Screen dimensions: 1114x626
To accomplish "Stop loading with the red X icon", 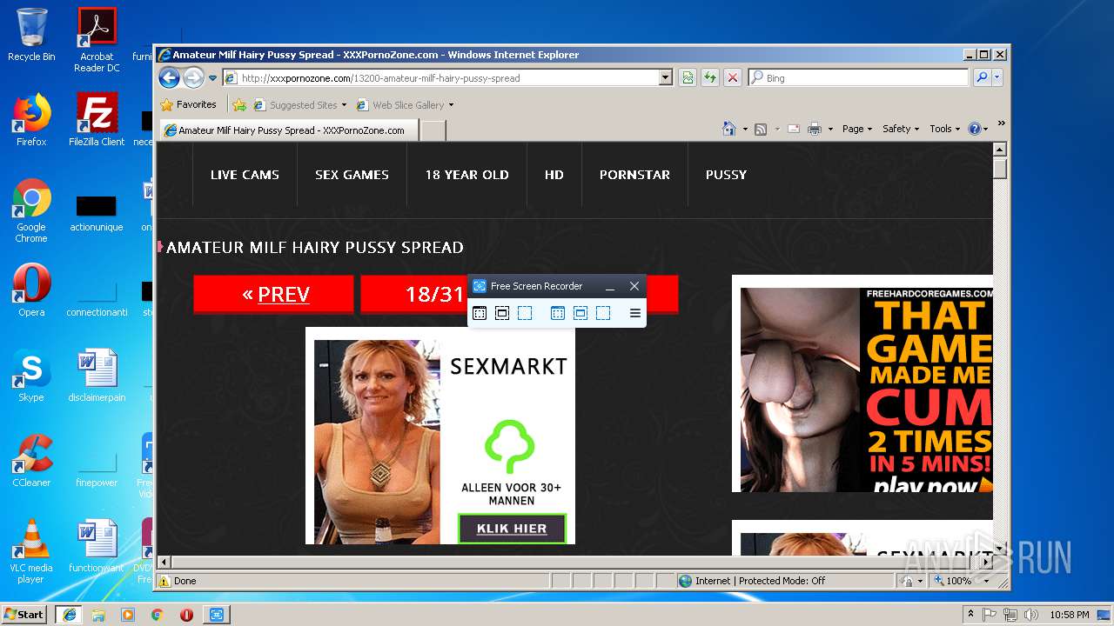I will pos(733,77).
